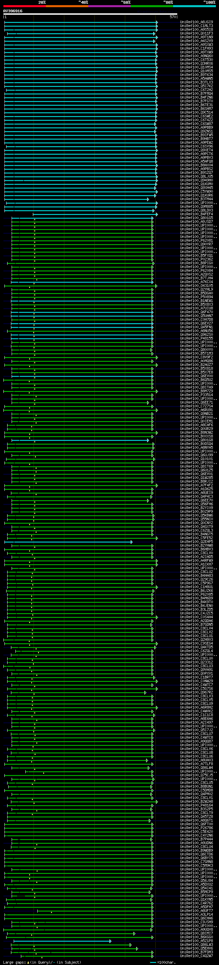Open hit UniRef100_P02362

tap(196, 259)
